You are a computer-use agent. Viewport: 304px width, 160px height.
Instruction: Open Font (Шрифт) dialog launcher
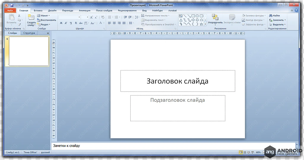tap(104, 29)
